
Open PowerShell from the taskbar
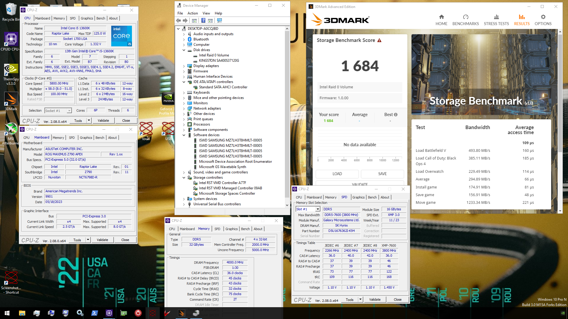click(94, 313)
